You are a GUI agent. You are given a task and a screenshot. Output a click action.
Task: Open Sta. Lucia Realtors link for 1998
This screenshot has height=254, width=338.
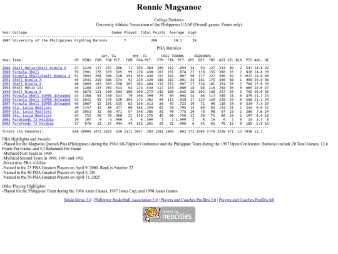(32, 108)
